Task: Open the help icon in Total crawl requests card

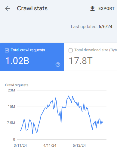Action: pos(58,65)
